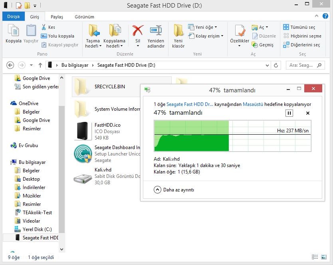
Task: Select Seagate Fast HDD in sidebar
Action: point(31,237)
